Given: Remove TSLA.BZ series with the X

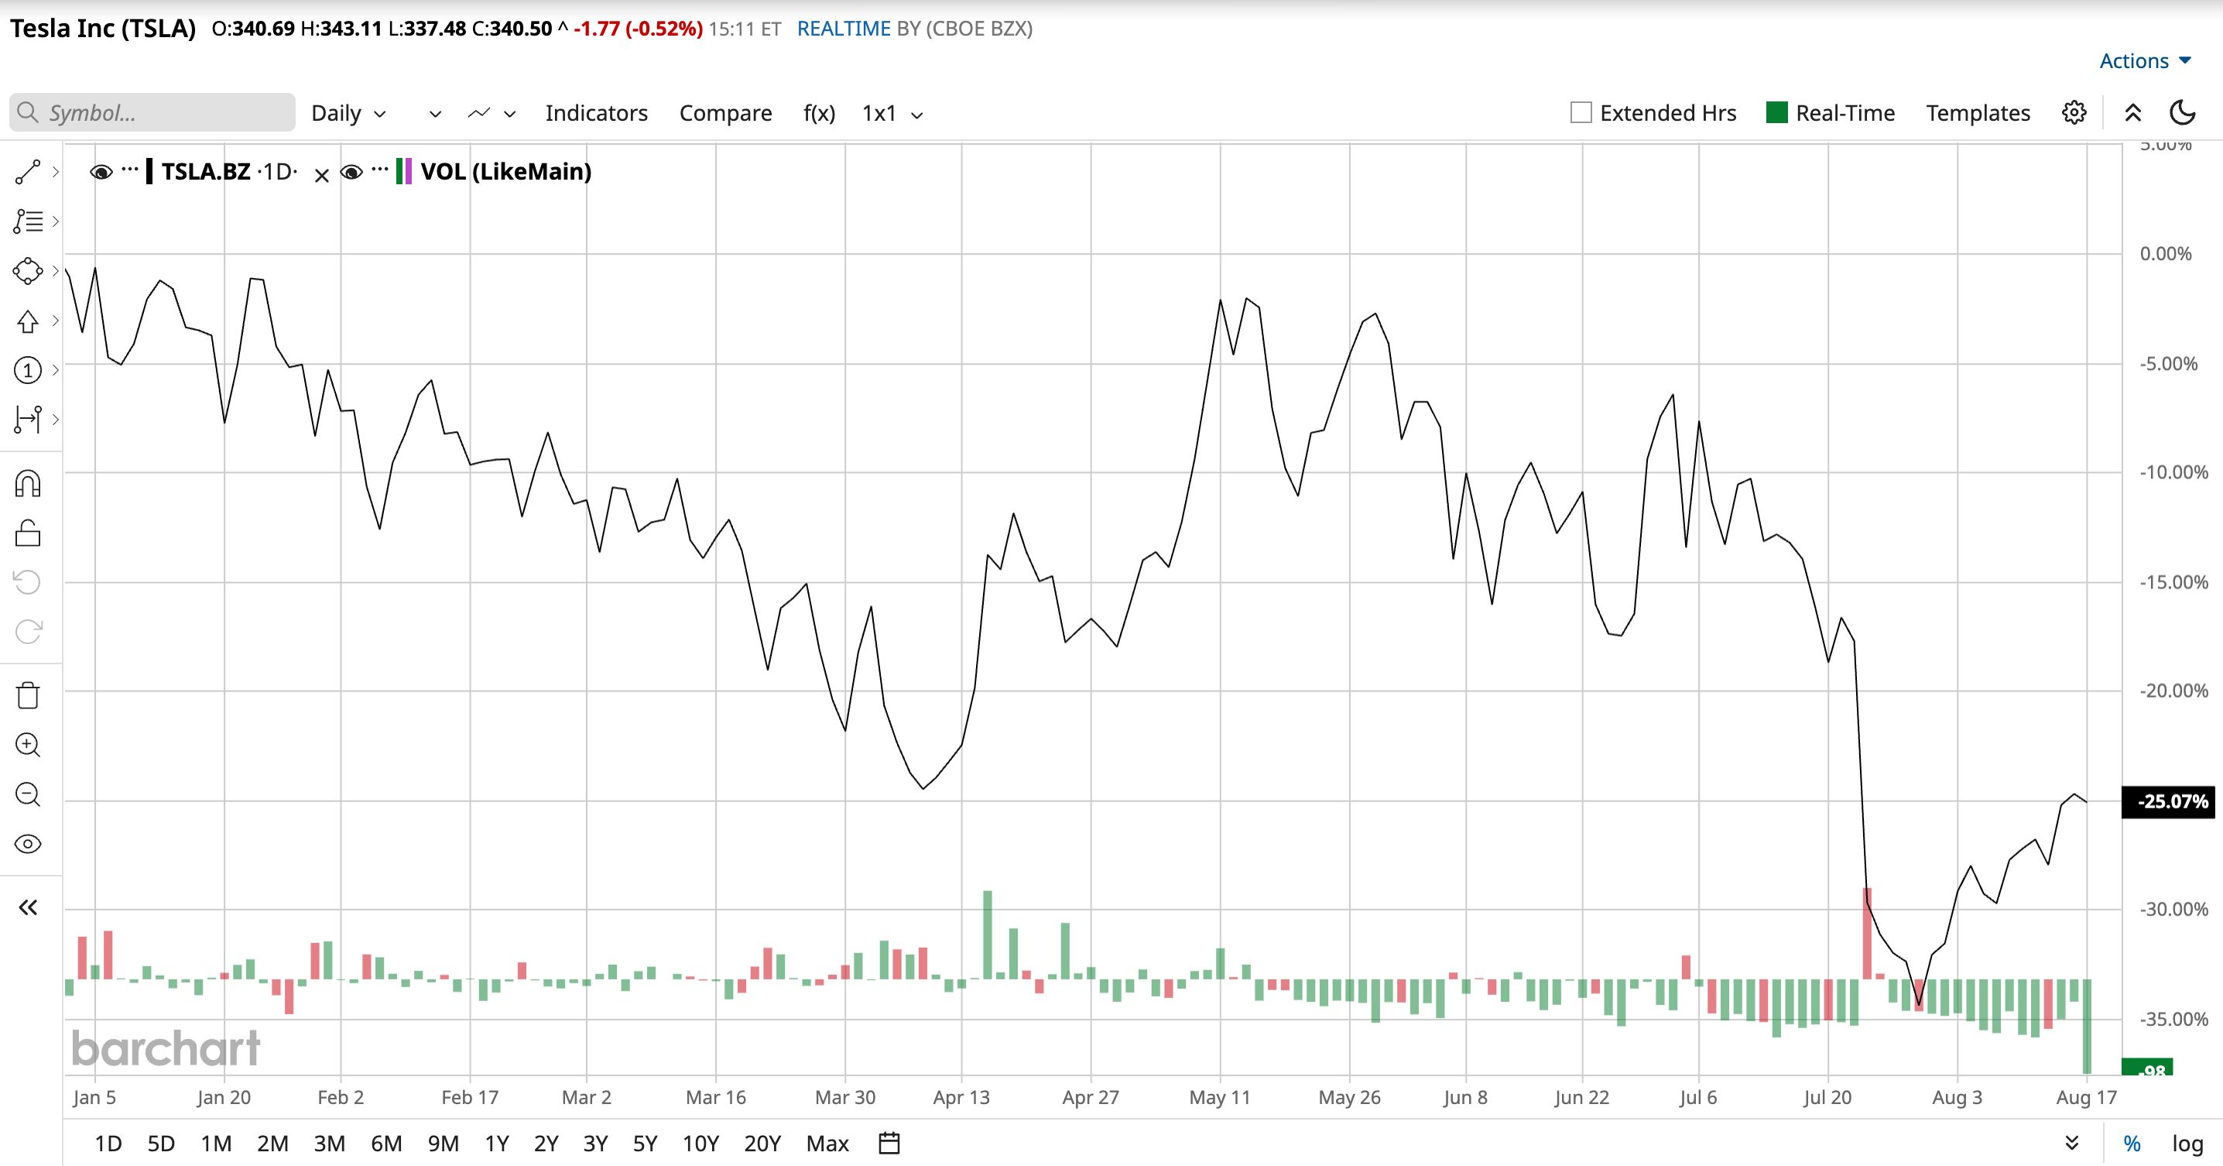Looking at the screenshot, I should 321,175.
